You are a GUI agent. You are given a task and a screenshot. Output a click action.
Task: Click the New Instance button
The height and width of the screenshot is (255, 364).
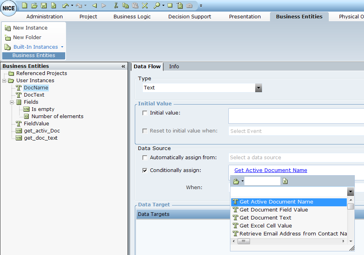point(30,28)
